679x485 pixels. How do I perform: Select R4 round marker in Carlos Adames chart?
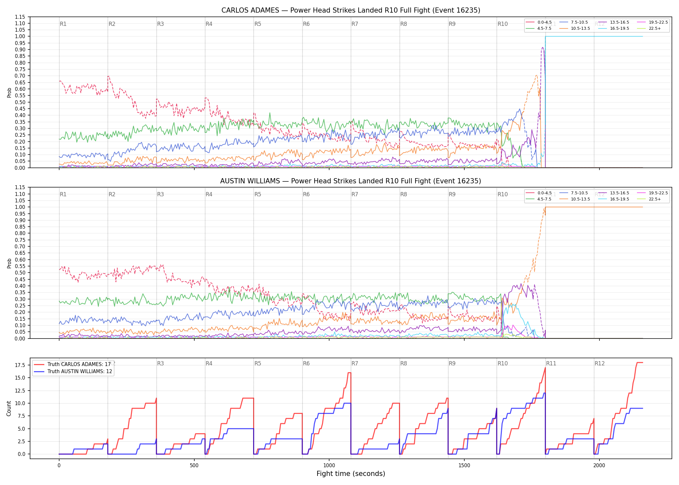tap(209, 24)
